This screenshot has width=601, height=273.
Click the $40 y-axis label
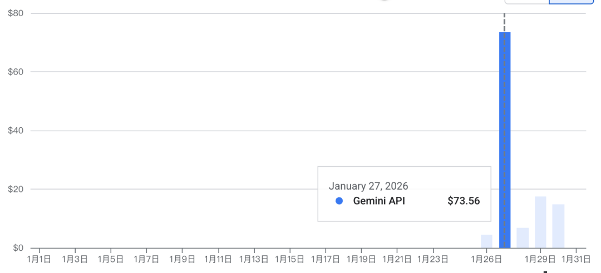16,131
